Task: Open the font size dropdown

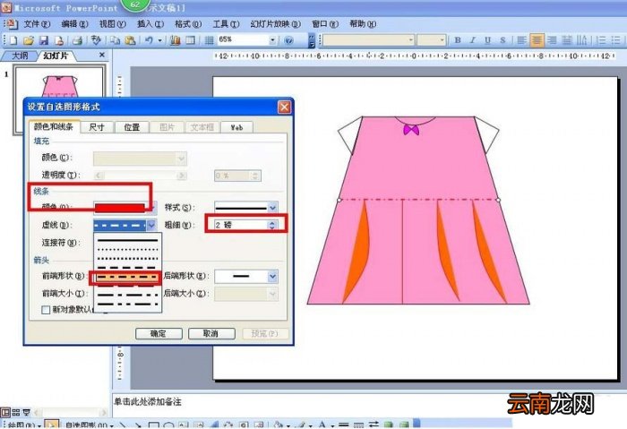Action: coord(442,40)
